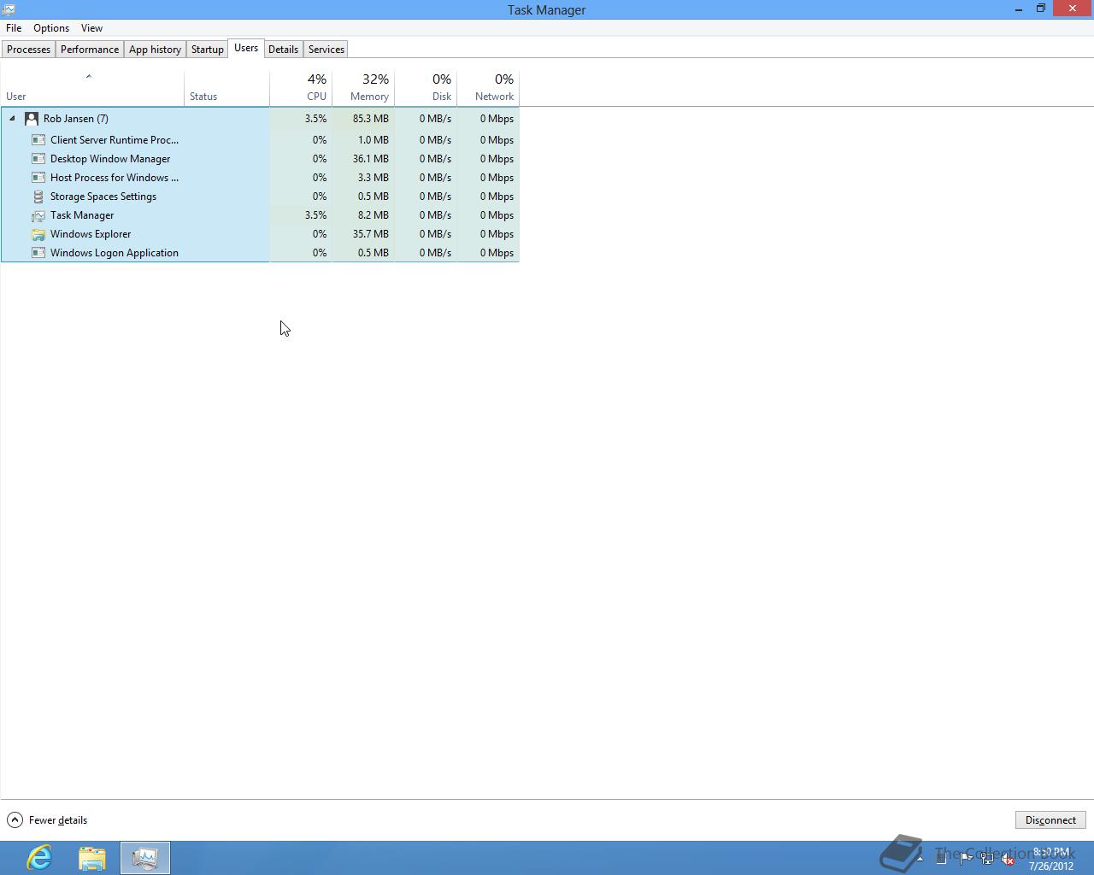This screenshot has width=1094, height=875.
Task: Sort by the Disk column header
Action: click(x=426, y=89)
